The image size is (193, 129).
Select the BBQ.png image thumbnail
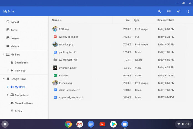55,29
